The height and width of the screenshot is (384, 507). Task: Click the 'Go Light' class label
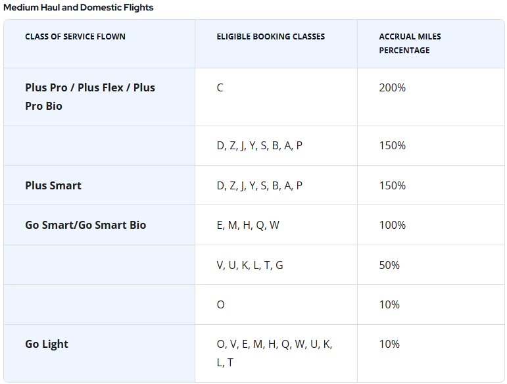tap(47, 344)
